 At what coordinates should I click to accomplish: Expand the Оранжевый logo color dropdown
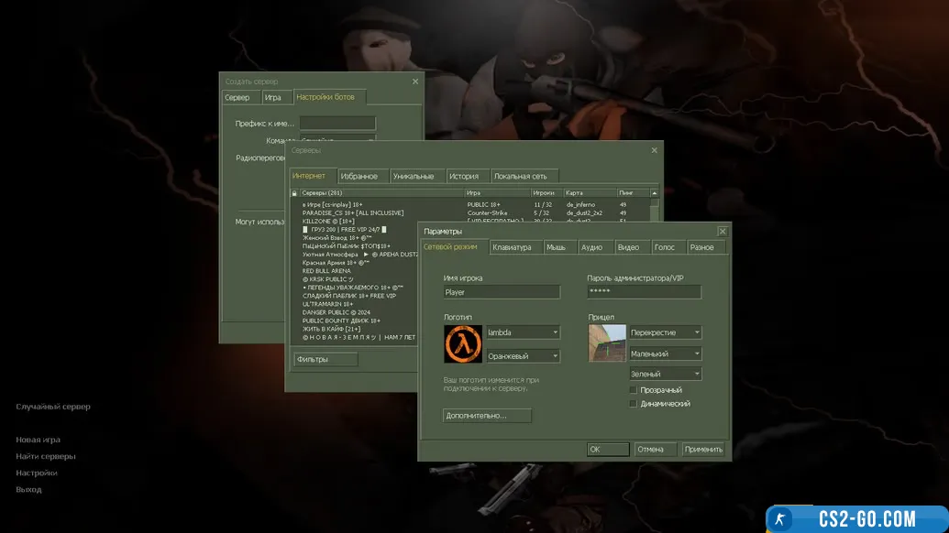coord(523,355)
